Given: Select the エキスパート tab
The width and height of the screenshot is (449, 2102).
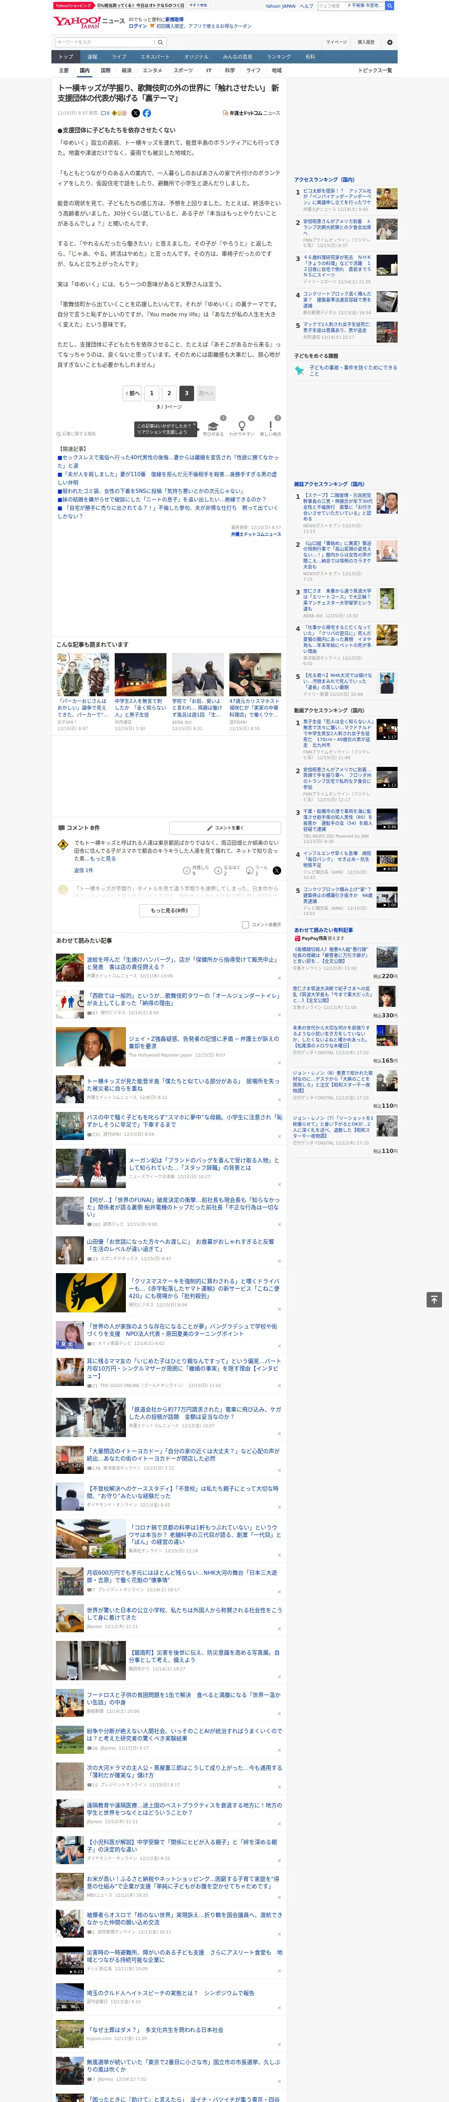Looking at the screenshot, I should click(155, 57).
